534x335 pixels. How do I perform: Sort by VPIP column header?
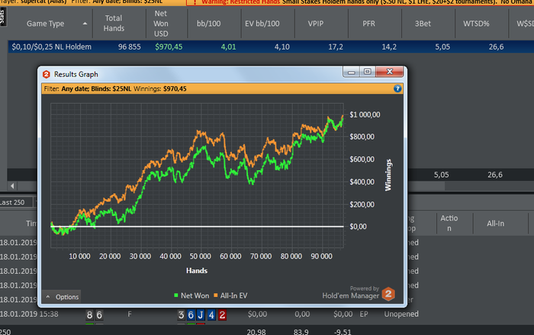point(315,24)
